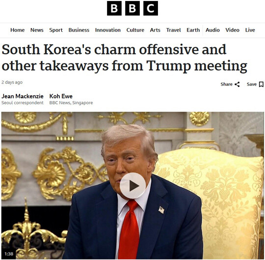Open the Home menu item

point(17,30)
